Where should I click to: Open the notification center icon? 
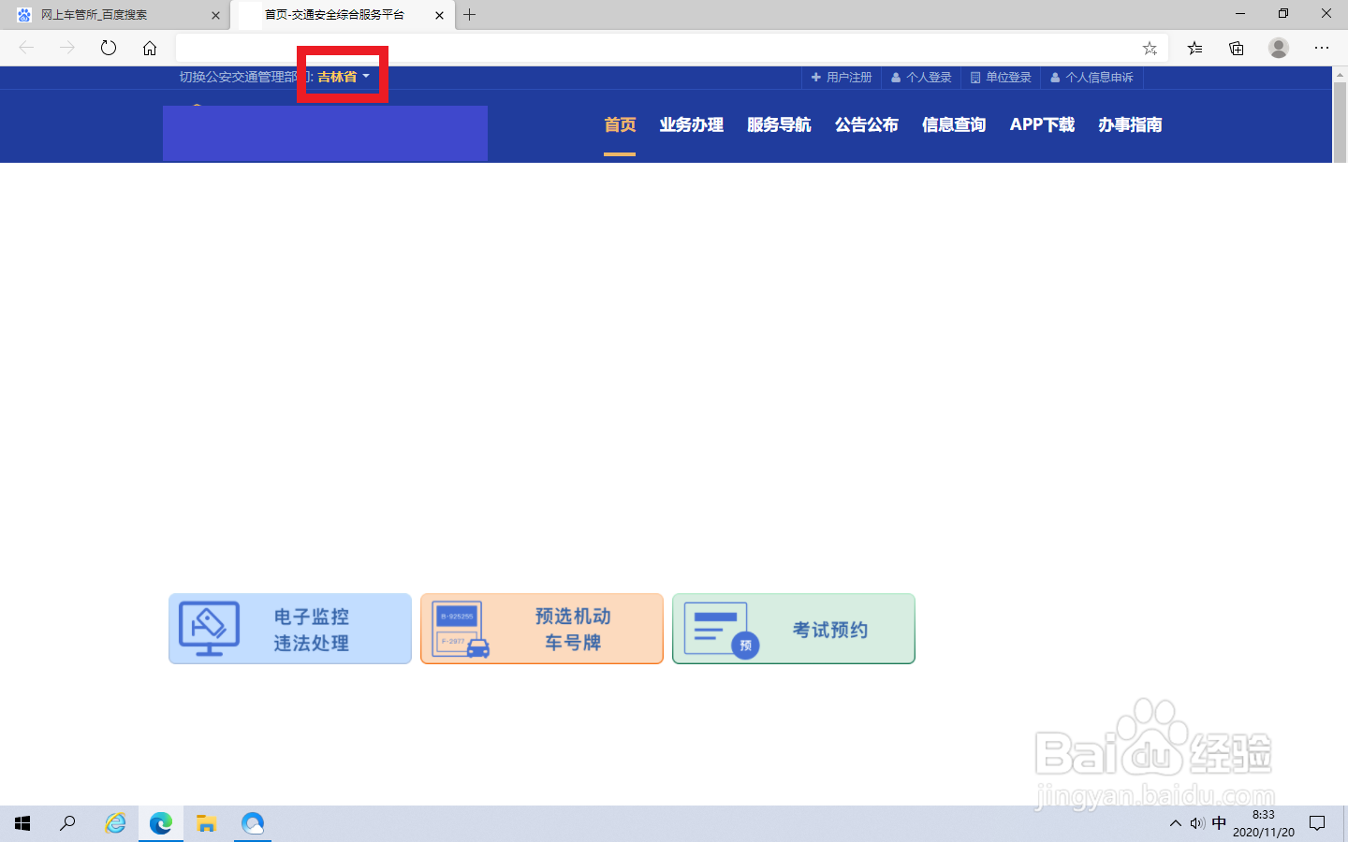(x=1317, y=823)
